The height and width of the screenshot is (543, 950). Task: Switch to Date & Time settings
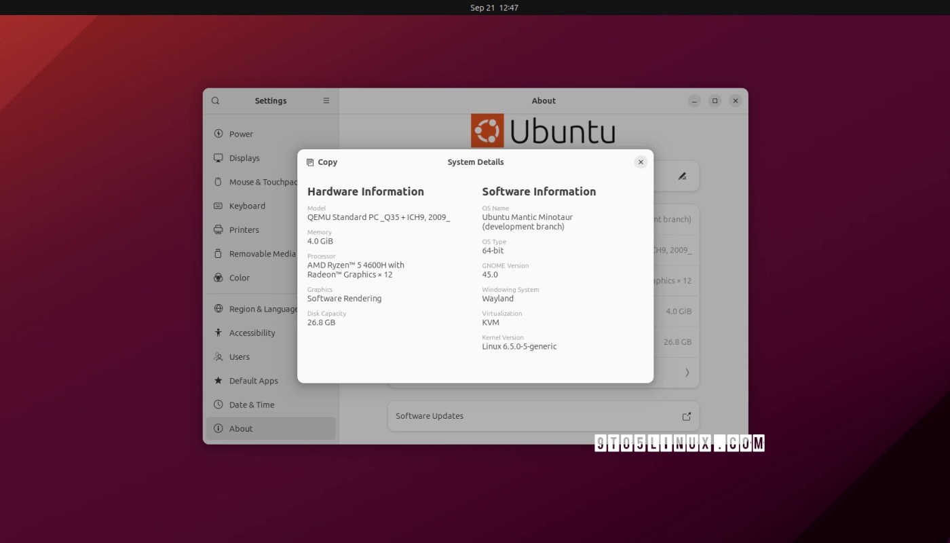pyautogui.click(x=271, y=405)
